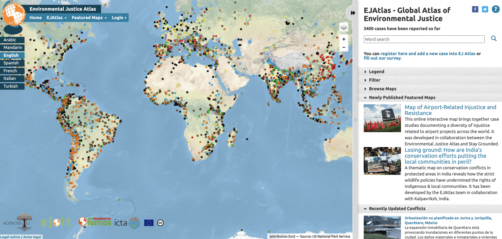Image resolution: width=502 pixels, height=239 pixels.
Task: Click the Twitter share icon
Action: click(485, 9)
